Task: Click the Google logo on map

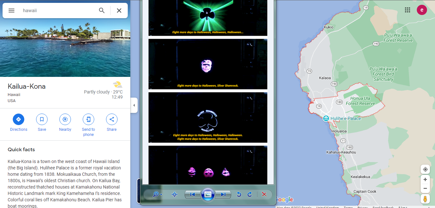Action: (284, 200)
